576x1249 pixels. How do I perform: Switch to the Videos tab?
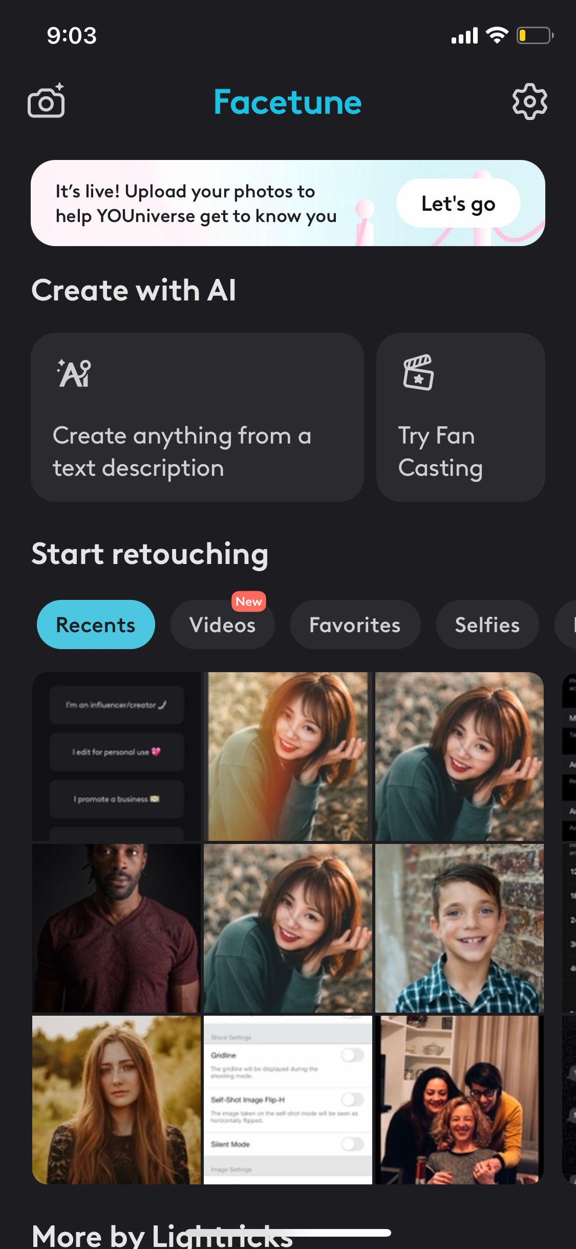(222, 624)
